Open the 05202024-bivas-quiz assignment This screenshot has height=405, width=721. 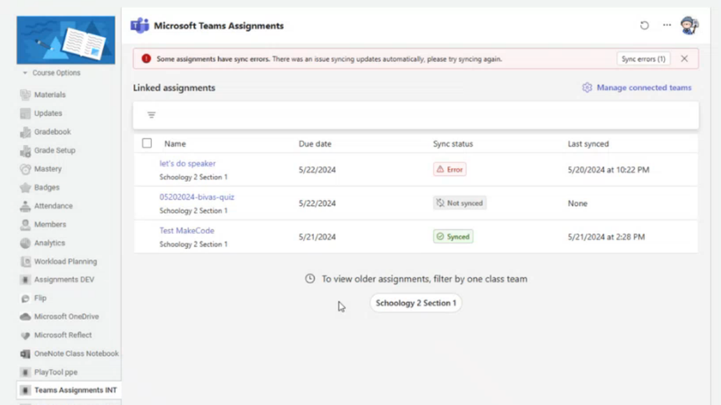197,197
